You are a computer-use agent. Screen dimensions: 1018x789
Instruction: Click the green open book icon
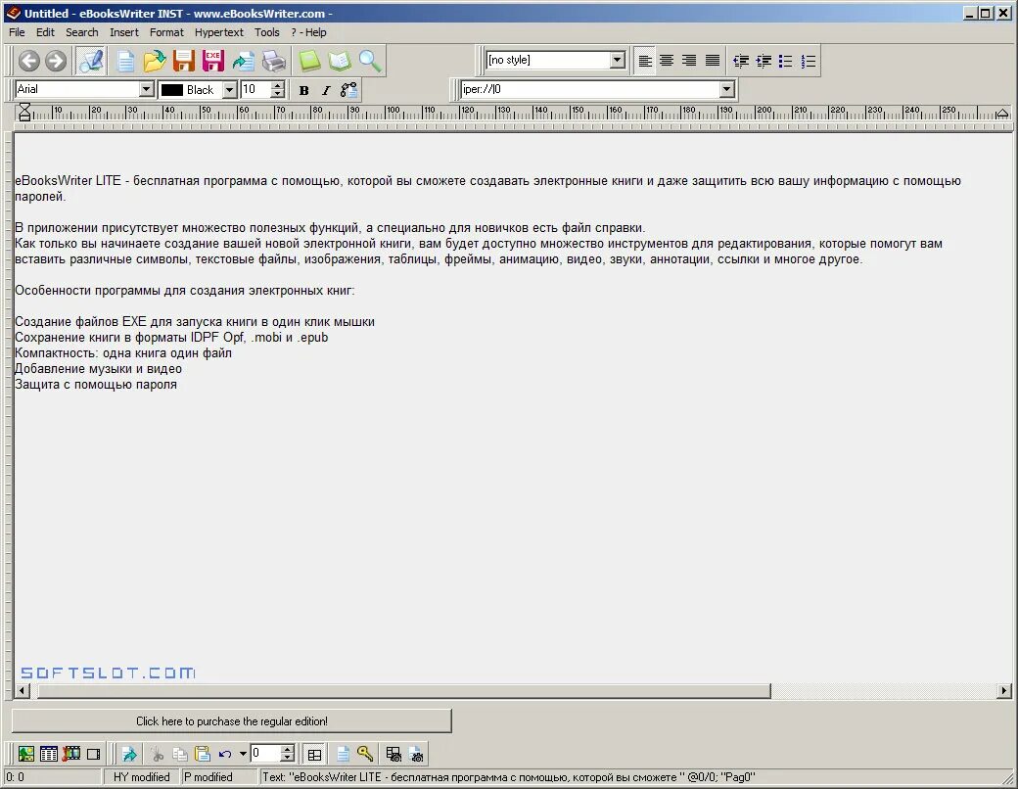340,61
